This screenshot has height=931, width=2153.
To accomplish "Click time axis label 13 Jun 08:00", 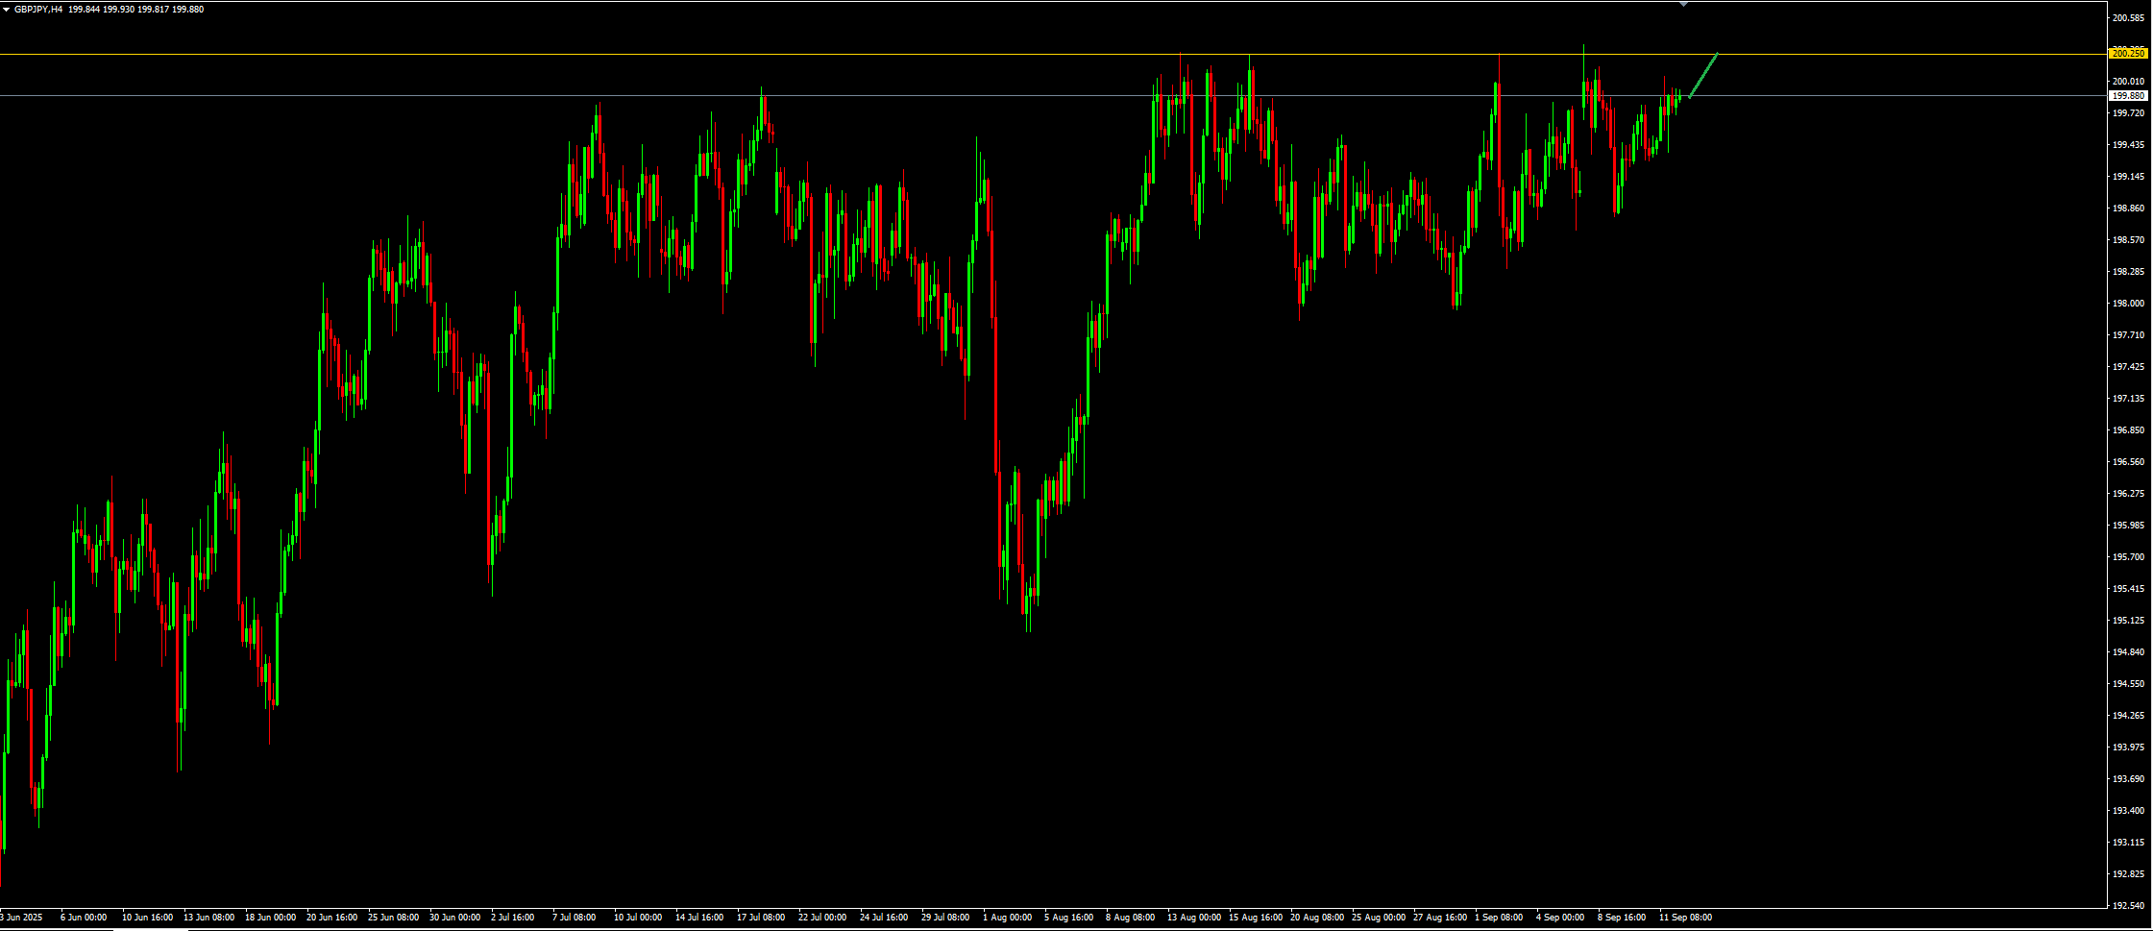I will 208,918.
